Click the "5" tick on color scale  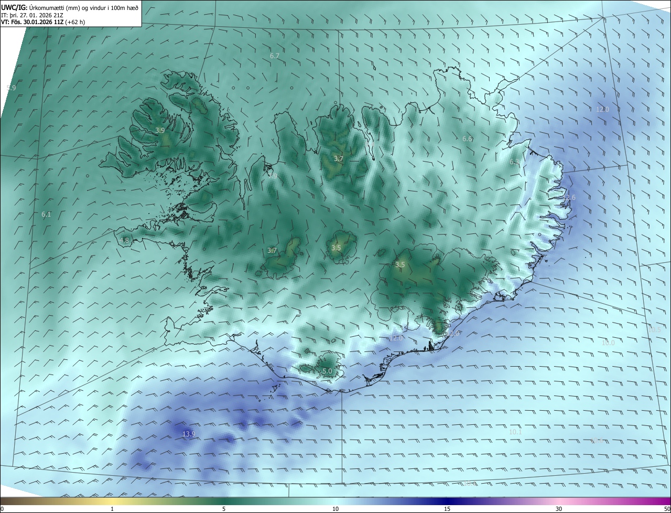coord(224,509)
